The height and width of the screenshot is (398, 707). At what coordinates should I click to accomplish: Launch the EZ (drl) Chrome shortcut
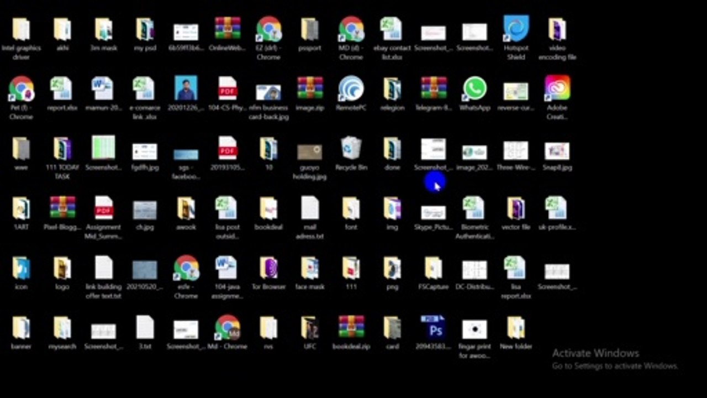268,29
